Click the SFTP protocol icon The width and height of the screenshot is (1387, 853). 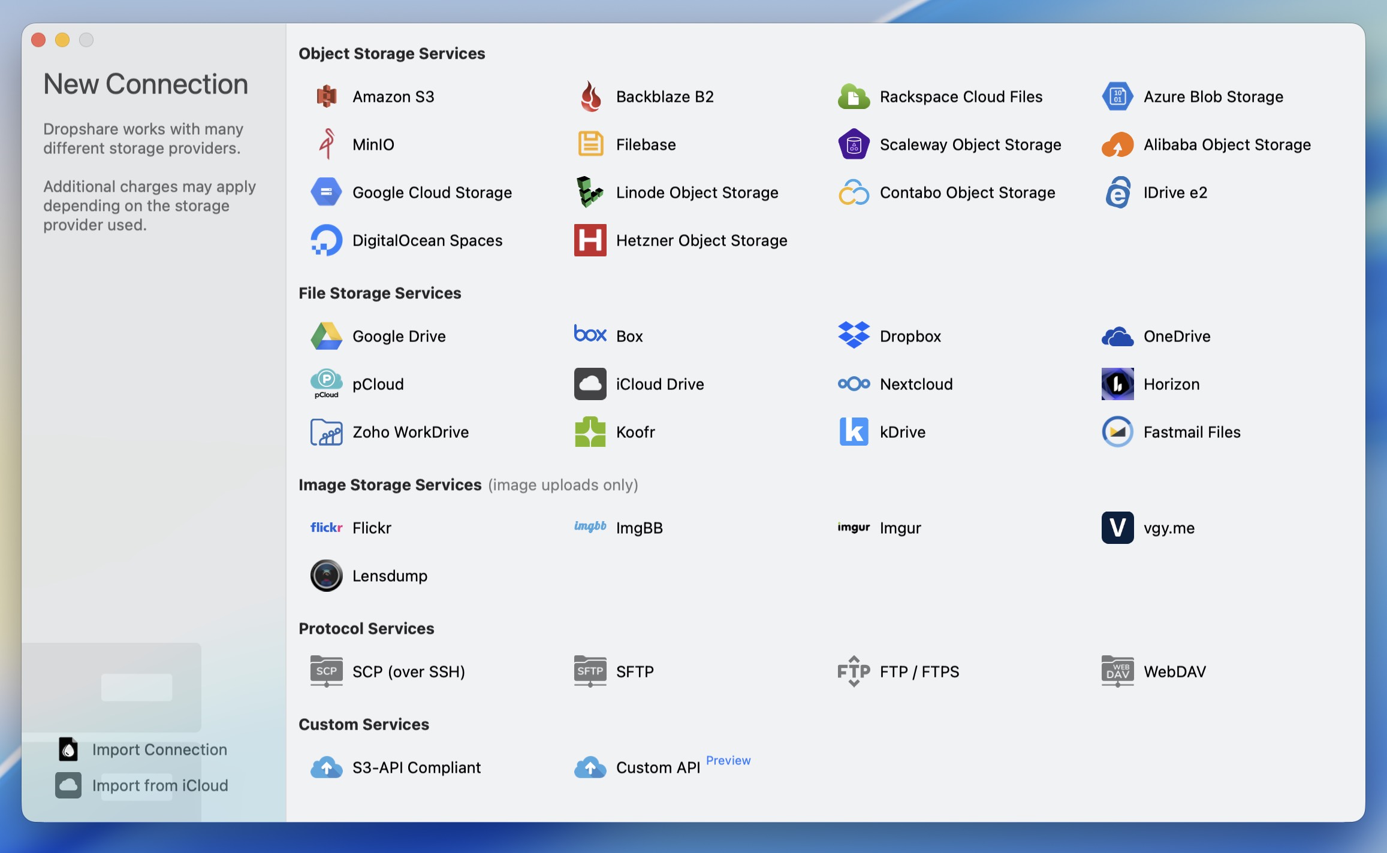point(590,671)
